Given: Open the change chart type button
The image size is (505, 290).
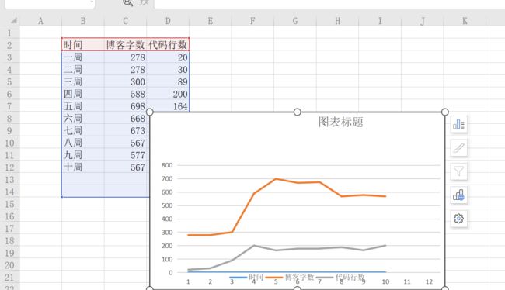Looking at the screenshot, I should tap(458, 195).
